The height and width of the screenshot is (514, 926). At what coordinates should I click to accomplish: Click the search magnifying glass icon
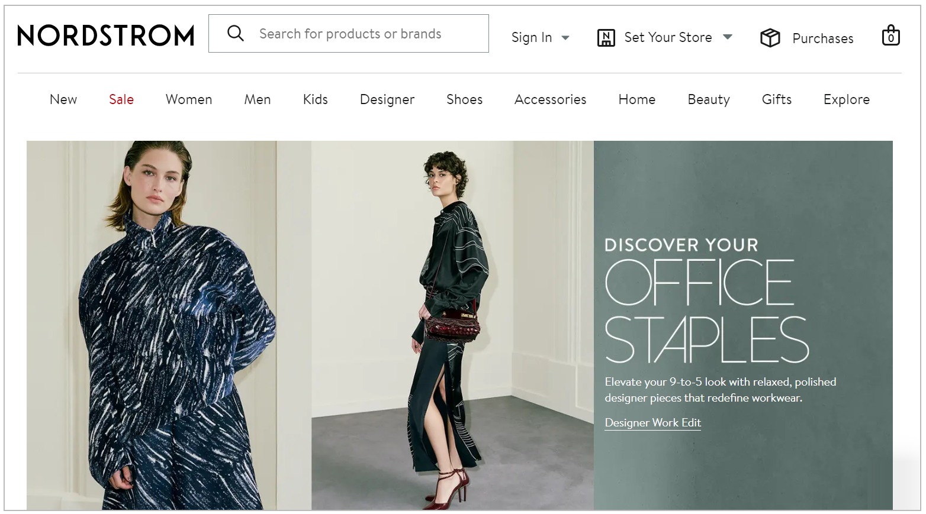pyautogui.click(x=236, y=33)
